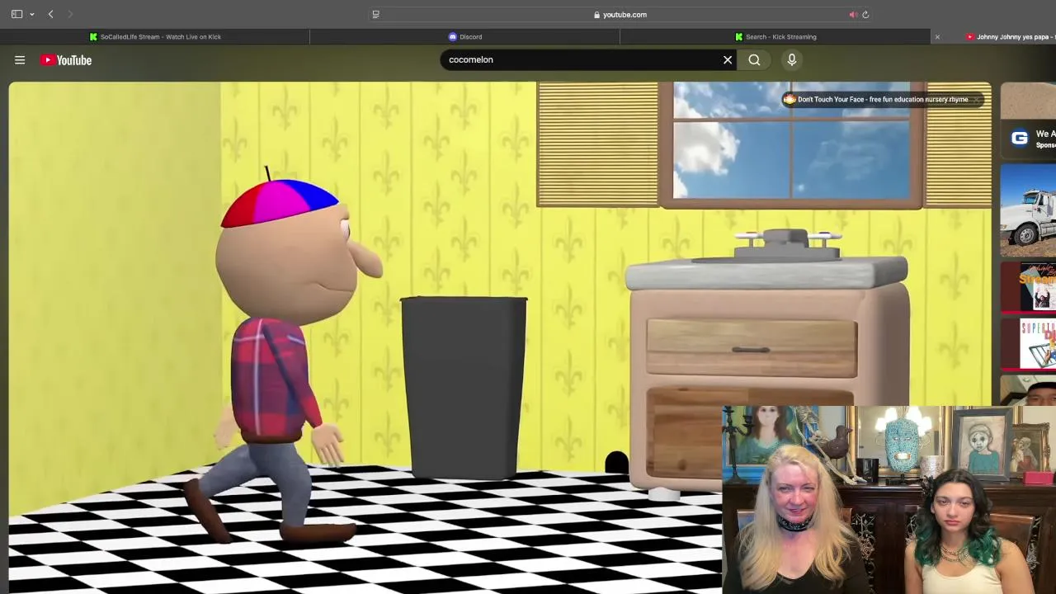The width and height of the screenshot is (1056, 594).
Task: Open the Don't Touch Your Face video title
Action: pos(883,99)
